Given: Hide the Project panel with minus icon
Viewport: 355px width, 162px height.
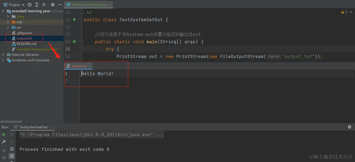Looking at the screenshot, I should [60, 5].
